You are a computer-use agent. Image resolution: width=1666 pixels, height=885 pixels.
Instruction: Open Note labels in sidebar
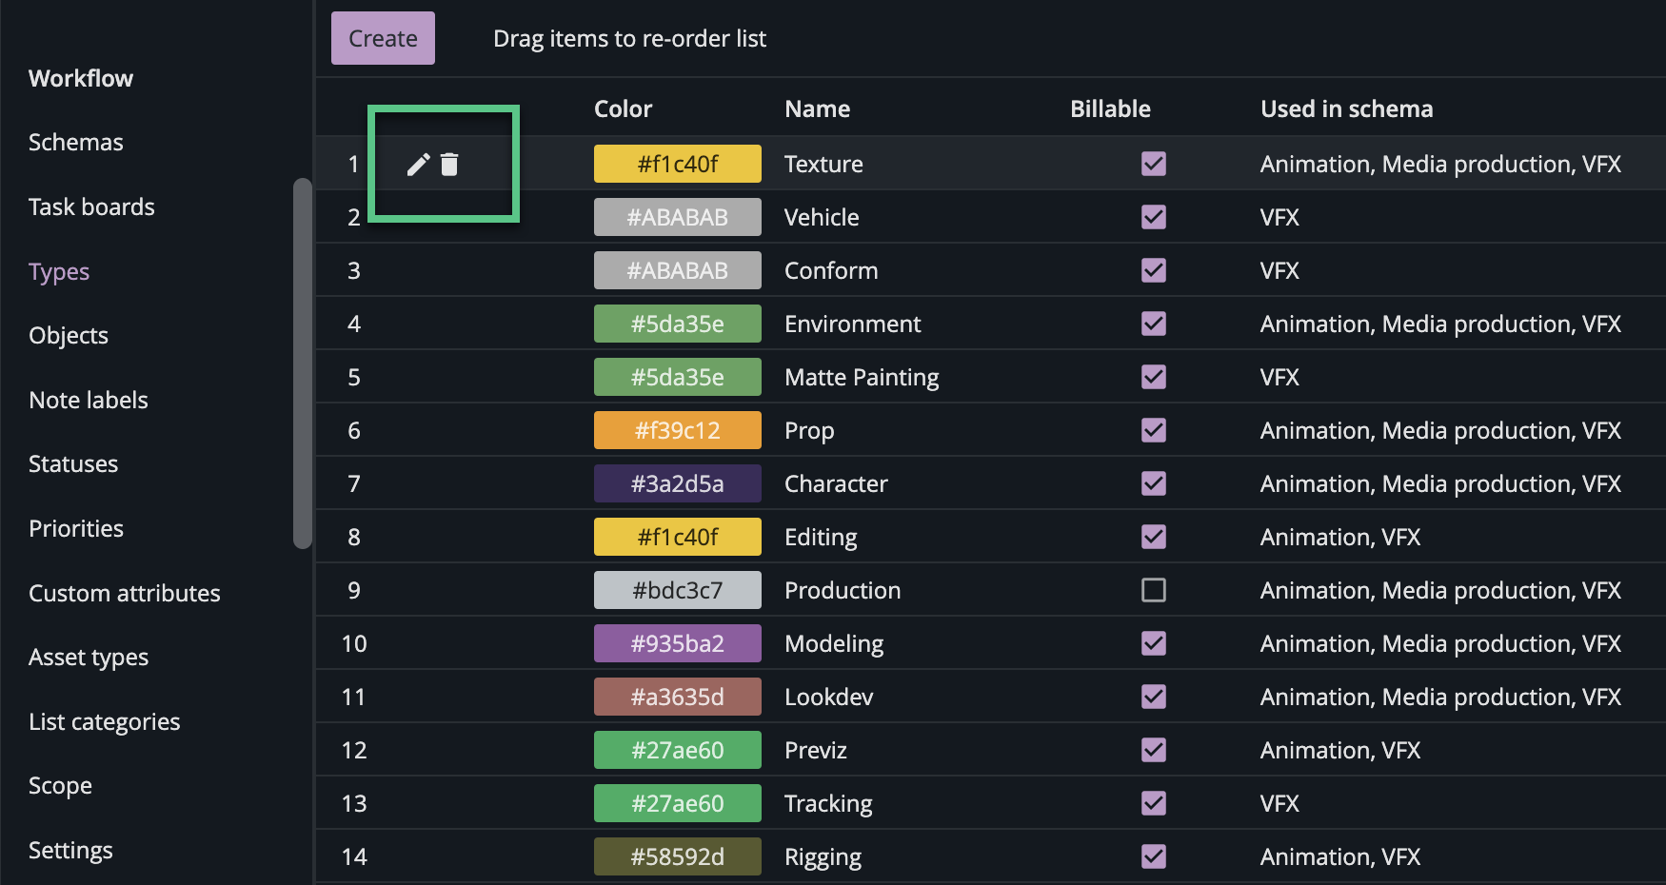89,400
